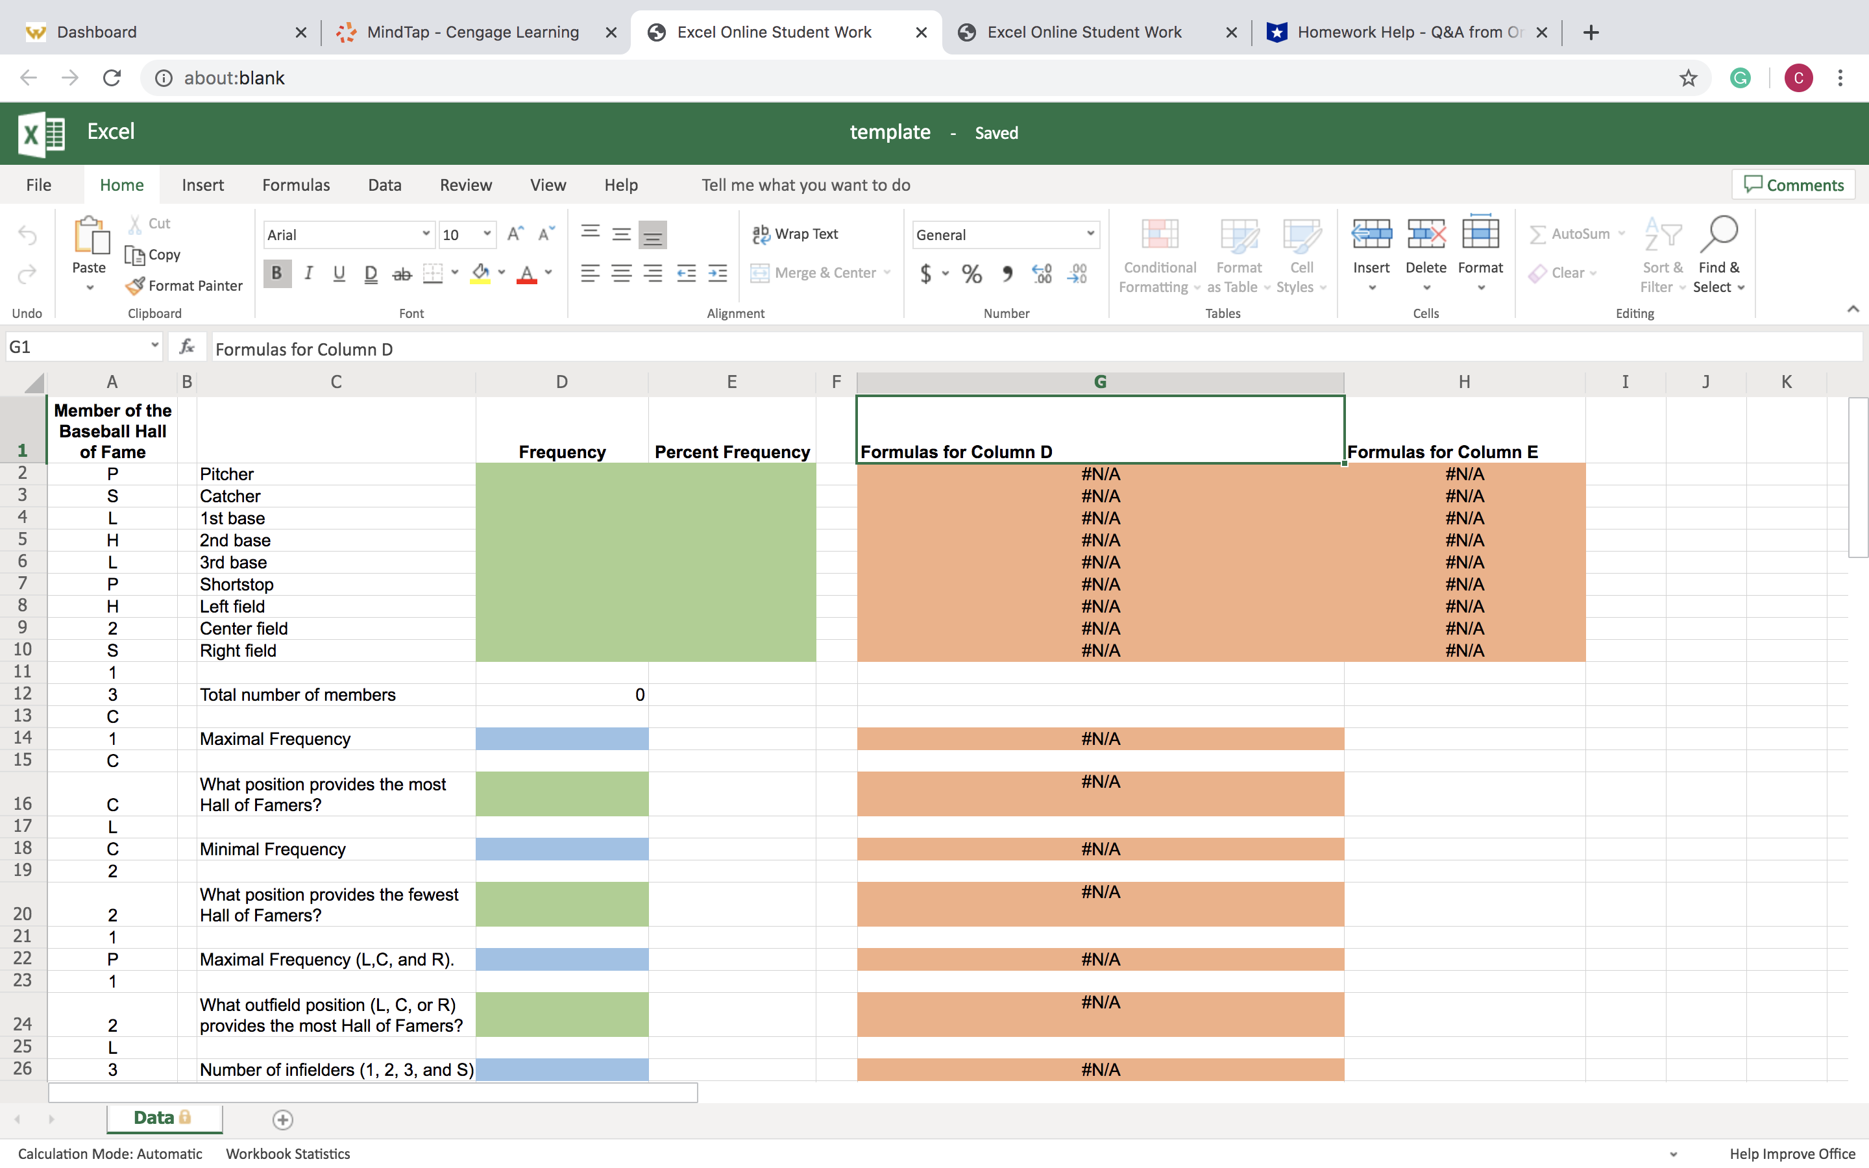
Task: Click the strikethrough formatting icon
Action: (402, 273)
